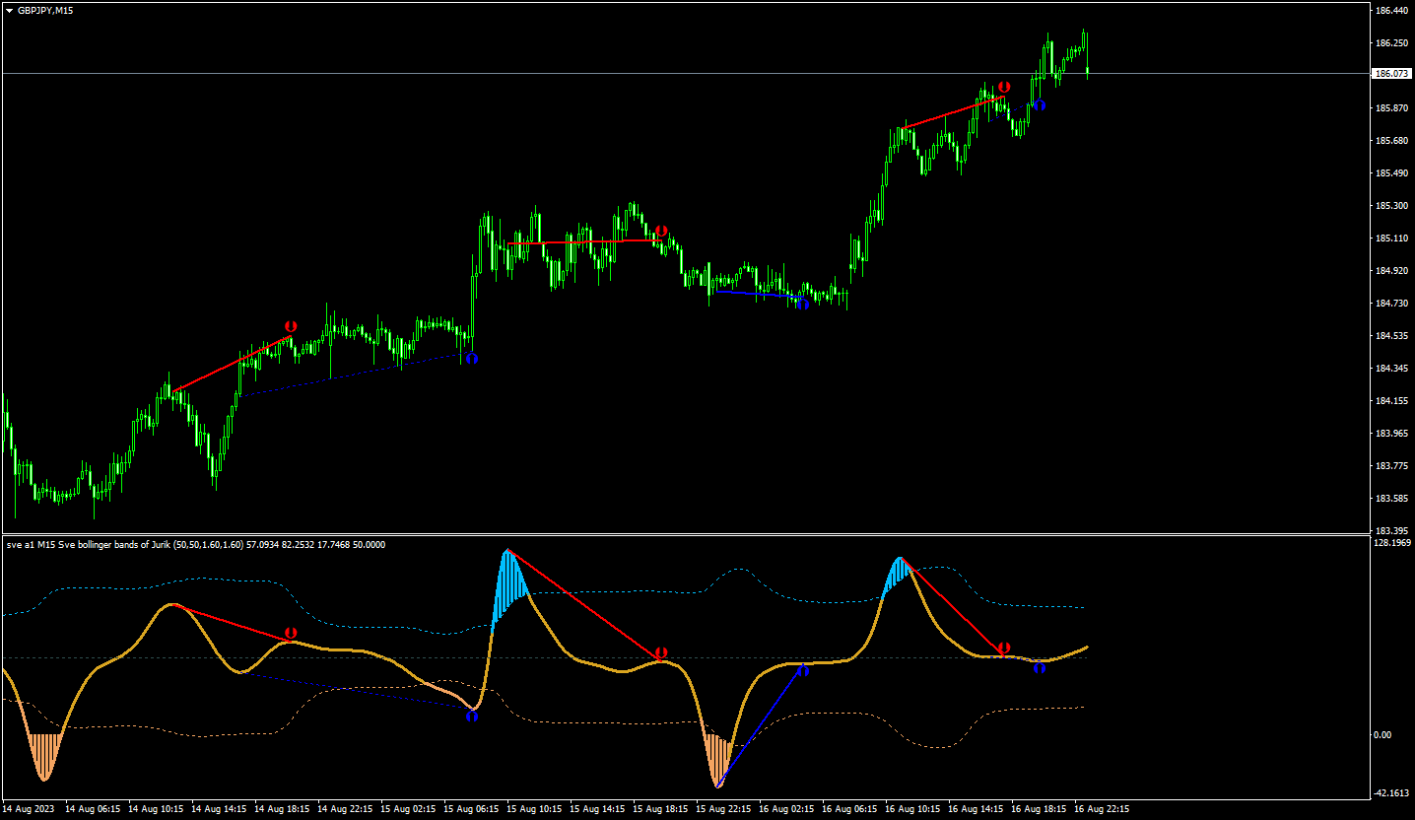Click the GBPJPY,M15 title label
Image resolution: width=1415 pixels, height=820 pixels.
(x=44, y=11)
